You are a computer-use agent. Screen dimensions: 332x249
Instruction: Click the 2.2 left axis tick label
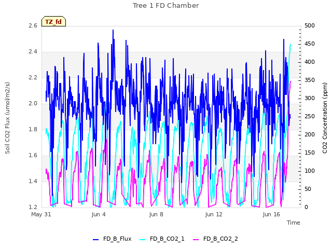tap(33, 77)
